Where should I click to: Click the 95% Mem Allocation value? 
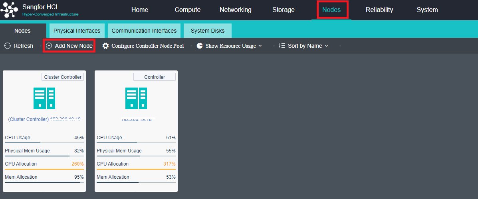coord(79,177)
